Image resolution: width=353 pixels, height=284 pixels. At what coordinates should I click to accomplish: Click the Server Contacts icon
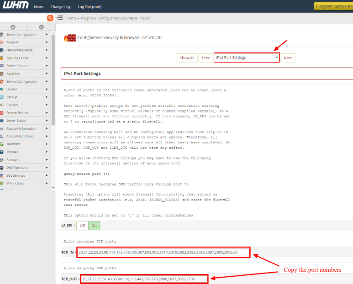tap(2, 66)
